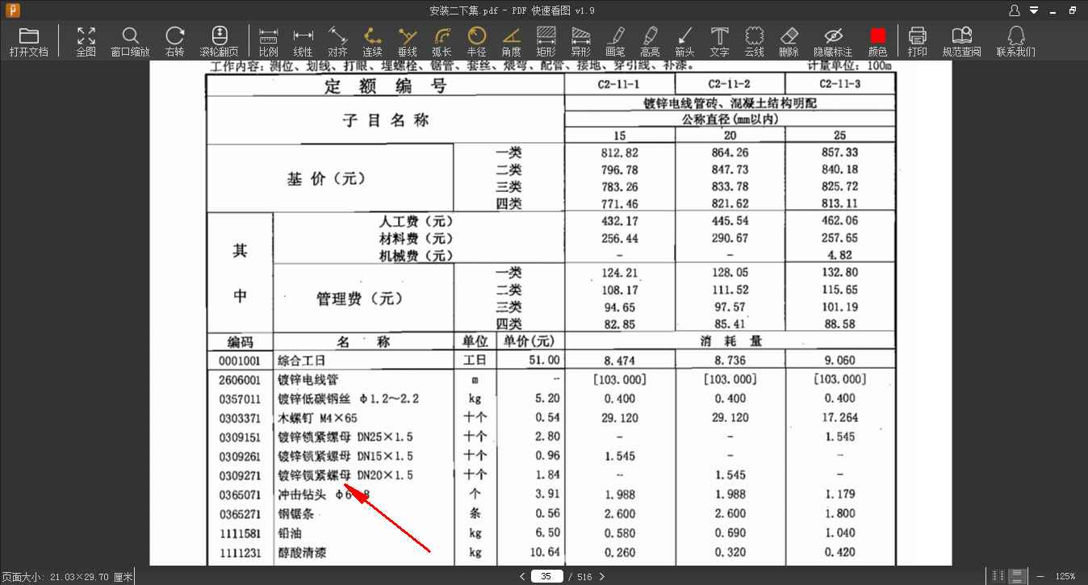Open a document with 打开文档
1088x585 pixels.
pyautogui.click(x=29, y=42)
